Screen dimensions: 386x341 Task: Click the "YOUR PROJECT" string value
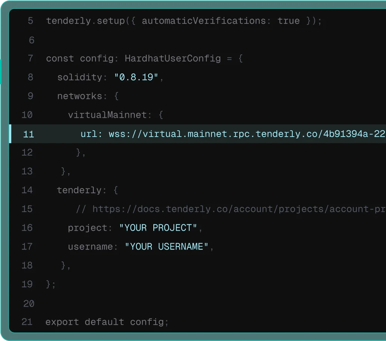pos(158,228)
